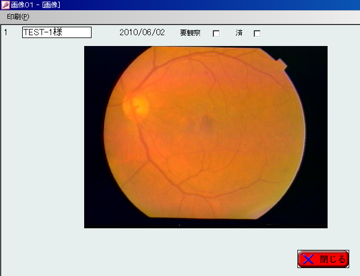Select the date text 2010/06/02
This screenshot has width=360, height=276.
pyautogui.click(x=142, y=32)
